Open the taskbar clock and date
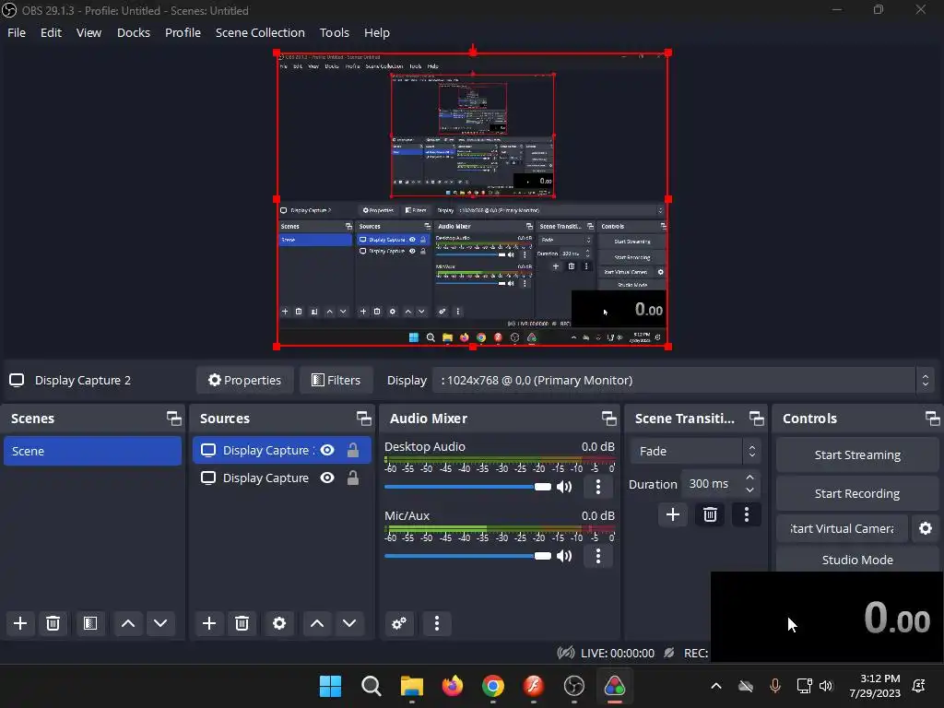944x708 pixels. point(875,686)
